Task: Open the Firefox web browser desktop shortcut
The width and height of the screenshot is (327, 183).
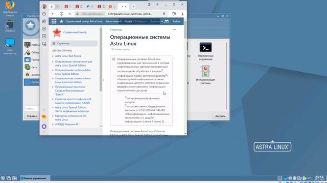Action: coord(10,8)
